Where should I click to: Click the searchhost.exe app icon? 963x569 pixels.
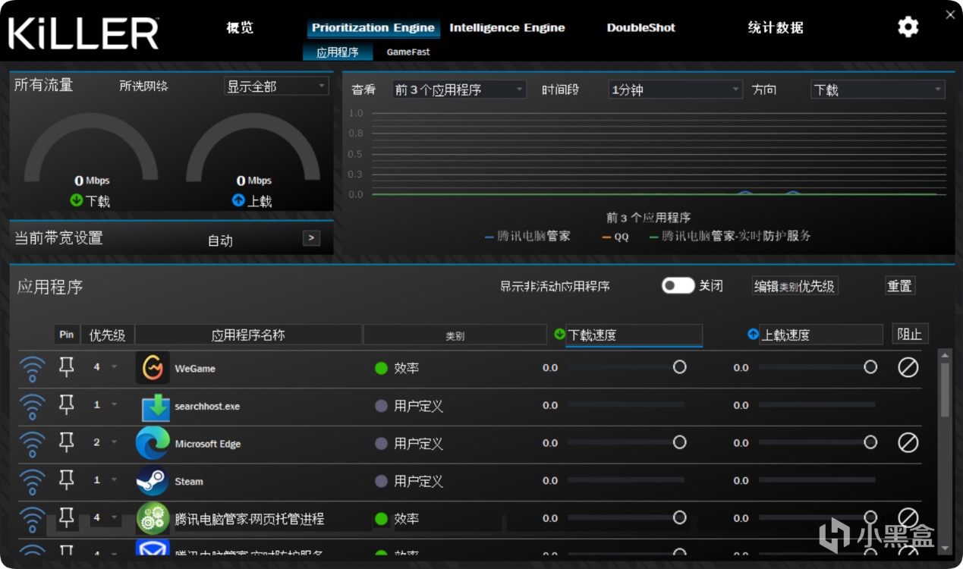pos(156,406)
